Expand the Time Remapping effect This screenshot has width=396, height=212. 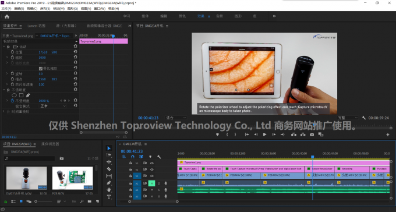tap(3, 111)
